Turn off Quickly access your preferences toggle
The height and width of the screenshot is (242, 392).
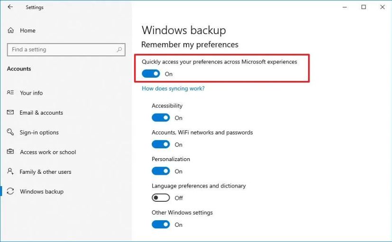[151, 74]
